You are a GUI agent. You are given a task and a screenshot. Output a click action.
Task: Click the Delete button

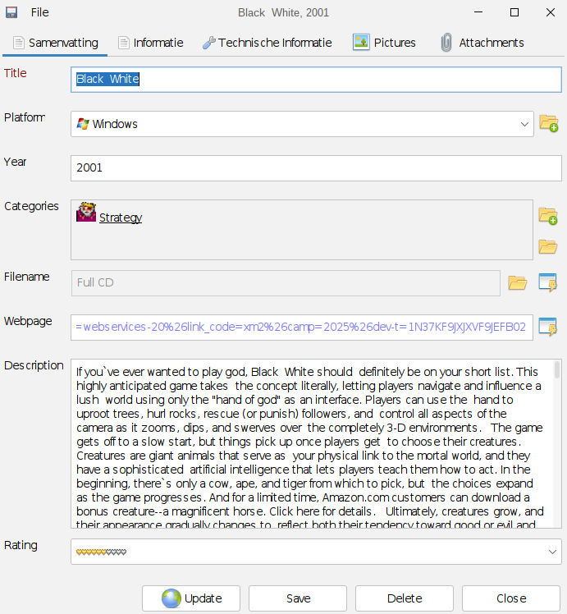tap(405, 598)
